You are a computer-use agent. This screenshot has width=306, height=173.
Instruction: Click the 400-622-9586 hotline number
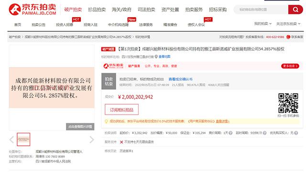[275, 37]
